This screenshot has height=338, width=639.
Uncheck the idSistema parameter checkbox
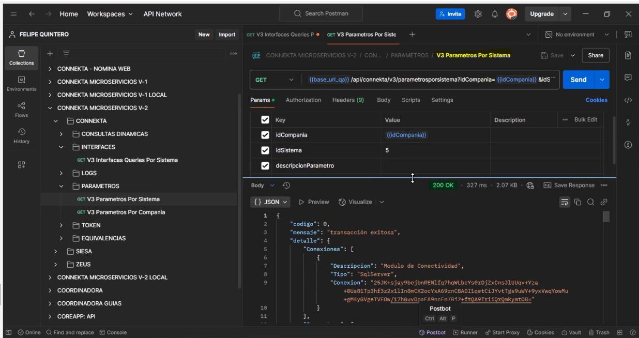pyautogui.click(x=265, y=150)
